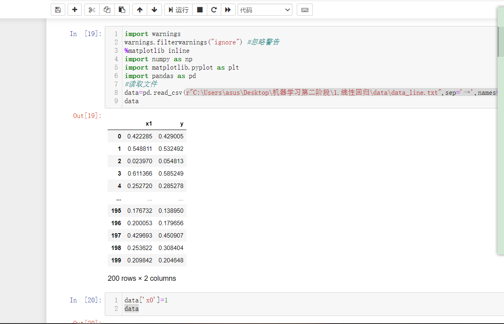Image resolution: width=504 pixels, height=324 pixels.
Task: Click the '#读取文件' comment line
Action: pos(141,84)
